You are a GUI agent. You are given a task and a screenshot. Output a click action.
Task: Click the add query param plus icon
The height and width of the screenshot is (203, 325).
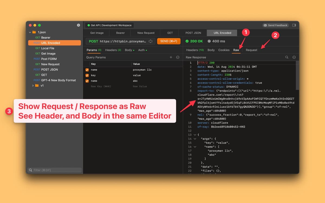point(171,57)
